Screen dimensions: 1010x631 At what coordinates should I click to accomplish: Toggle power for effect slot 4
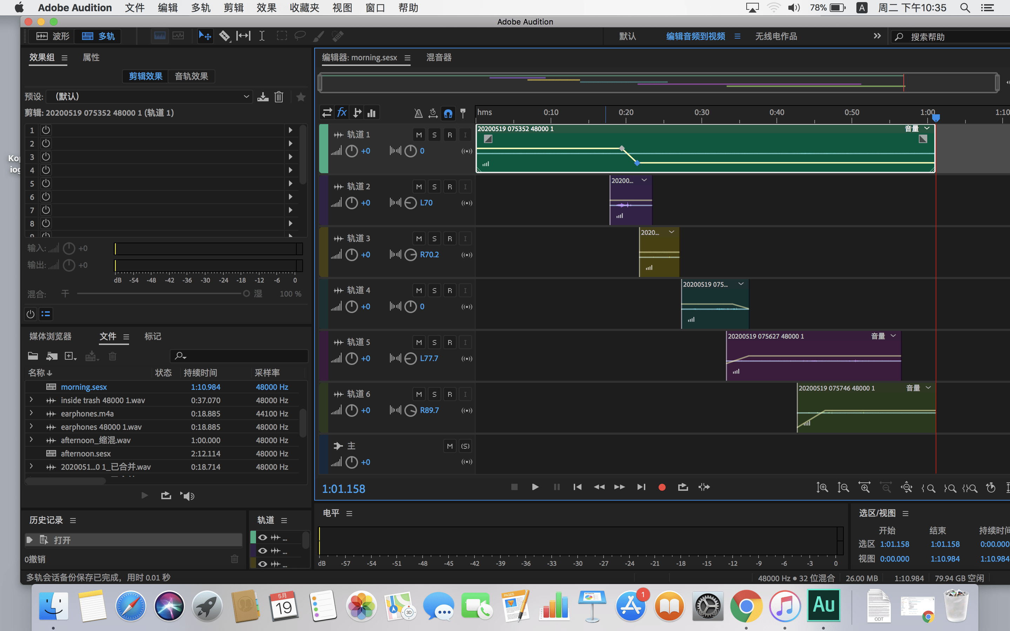46,170
